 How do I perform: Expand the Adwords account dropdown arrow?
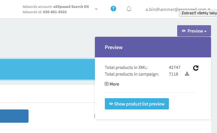coord(96,9)
